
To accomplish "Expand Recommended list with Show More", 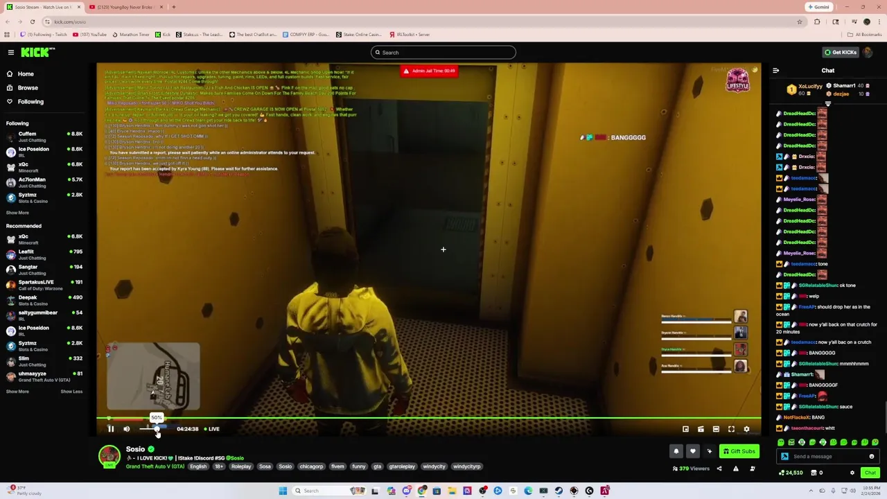I will [17, 392].
